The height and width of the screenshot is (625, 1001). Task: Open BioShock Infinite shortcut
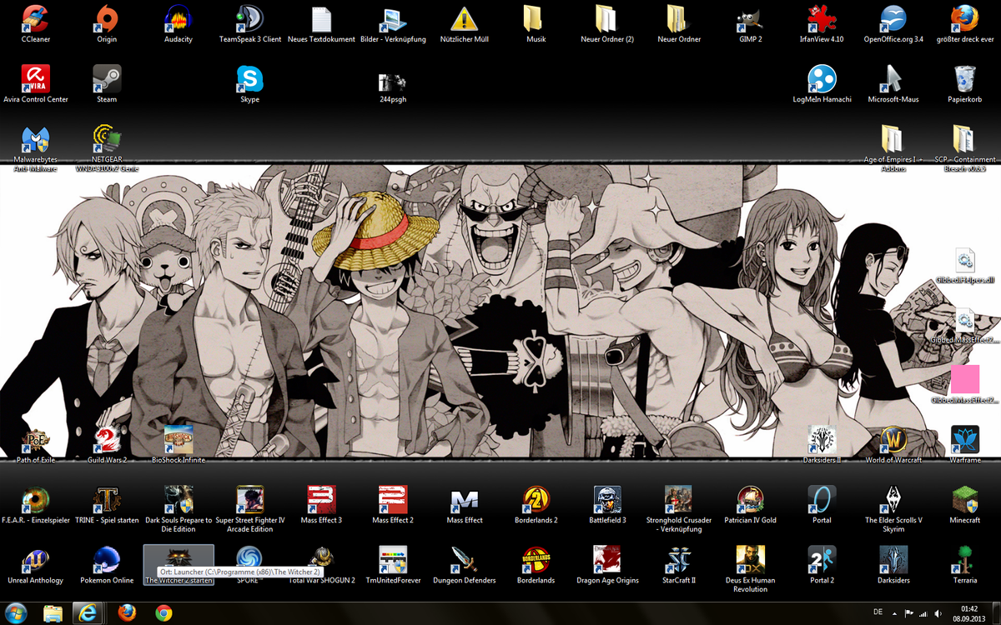click(x=179, y=439)
